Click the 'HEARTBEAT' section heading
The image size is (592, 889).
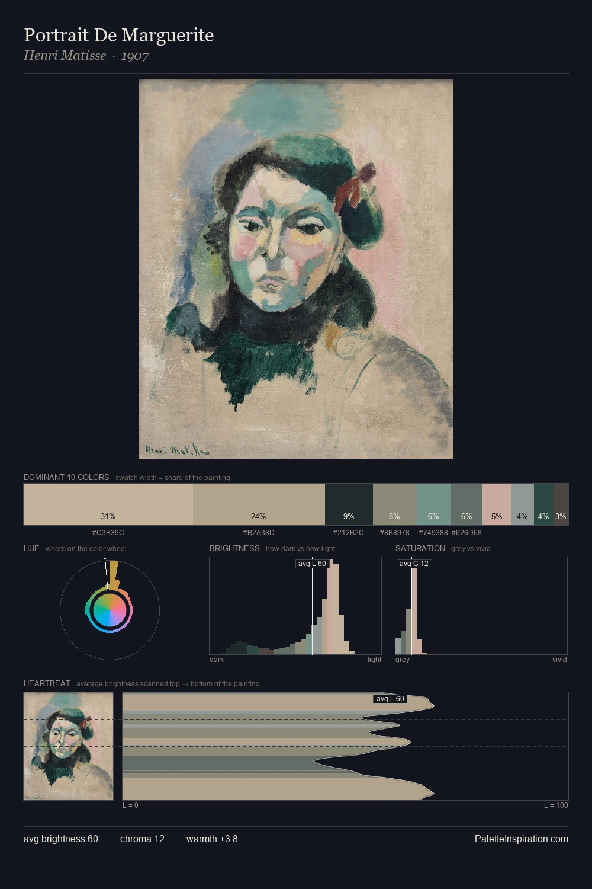47,683
